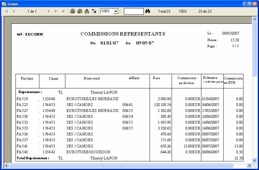Open the 100% zoom dropdown
Screen dimensions: 259x170
[116, 11]
